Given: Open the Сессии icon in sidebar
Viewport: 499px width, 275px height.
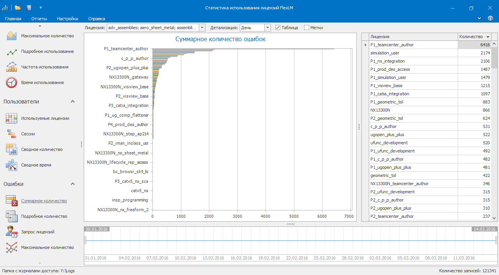Looking at the screenshot, I should pos(12,134).
